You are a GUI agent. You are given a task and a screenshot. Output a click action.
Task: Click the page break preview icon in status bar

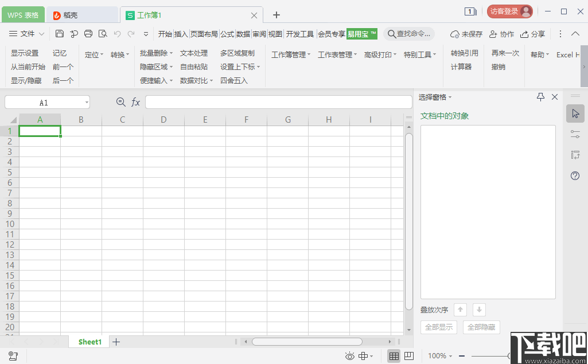(x=408, y=356)
